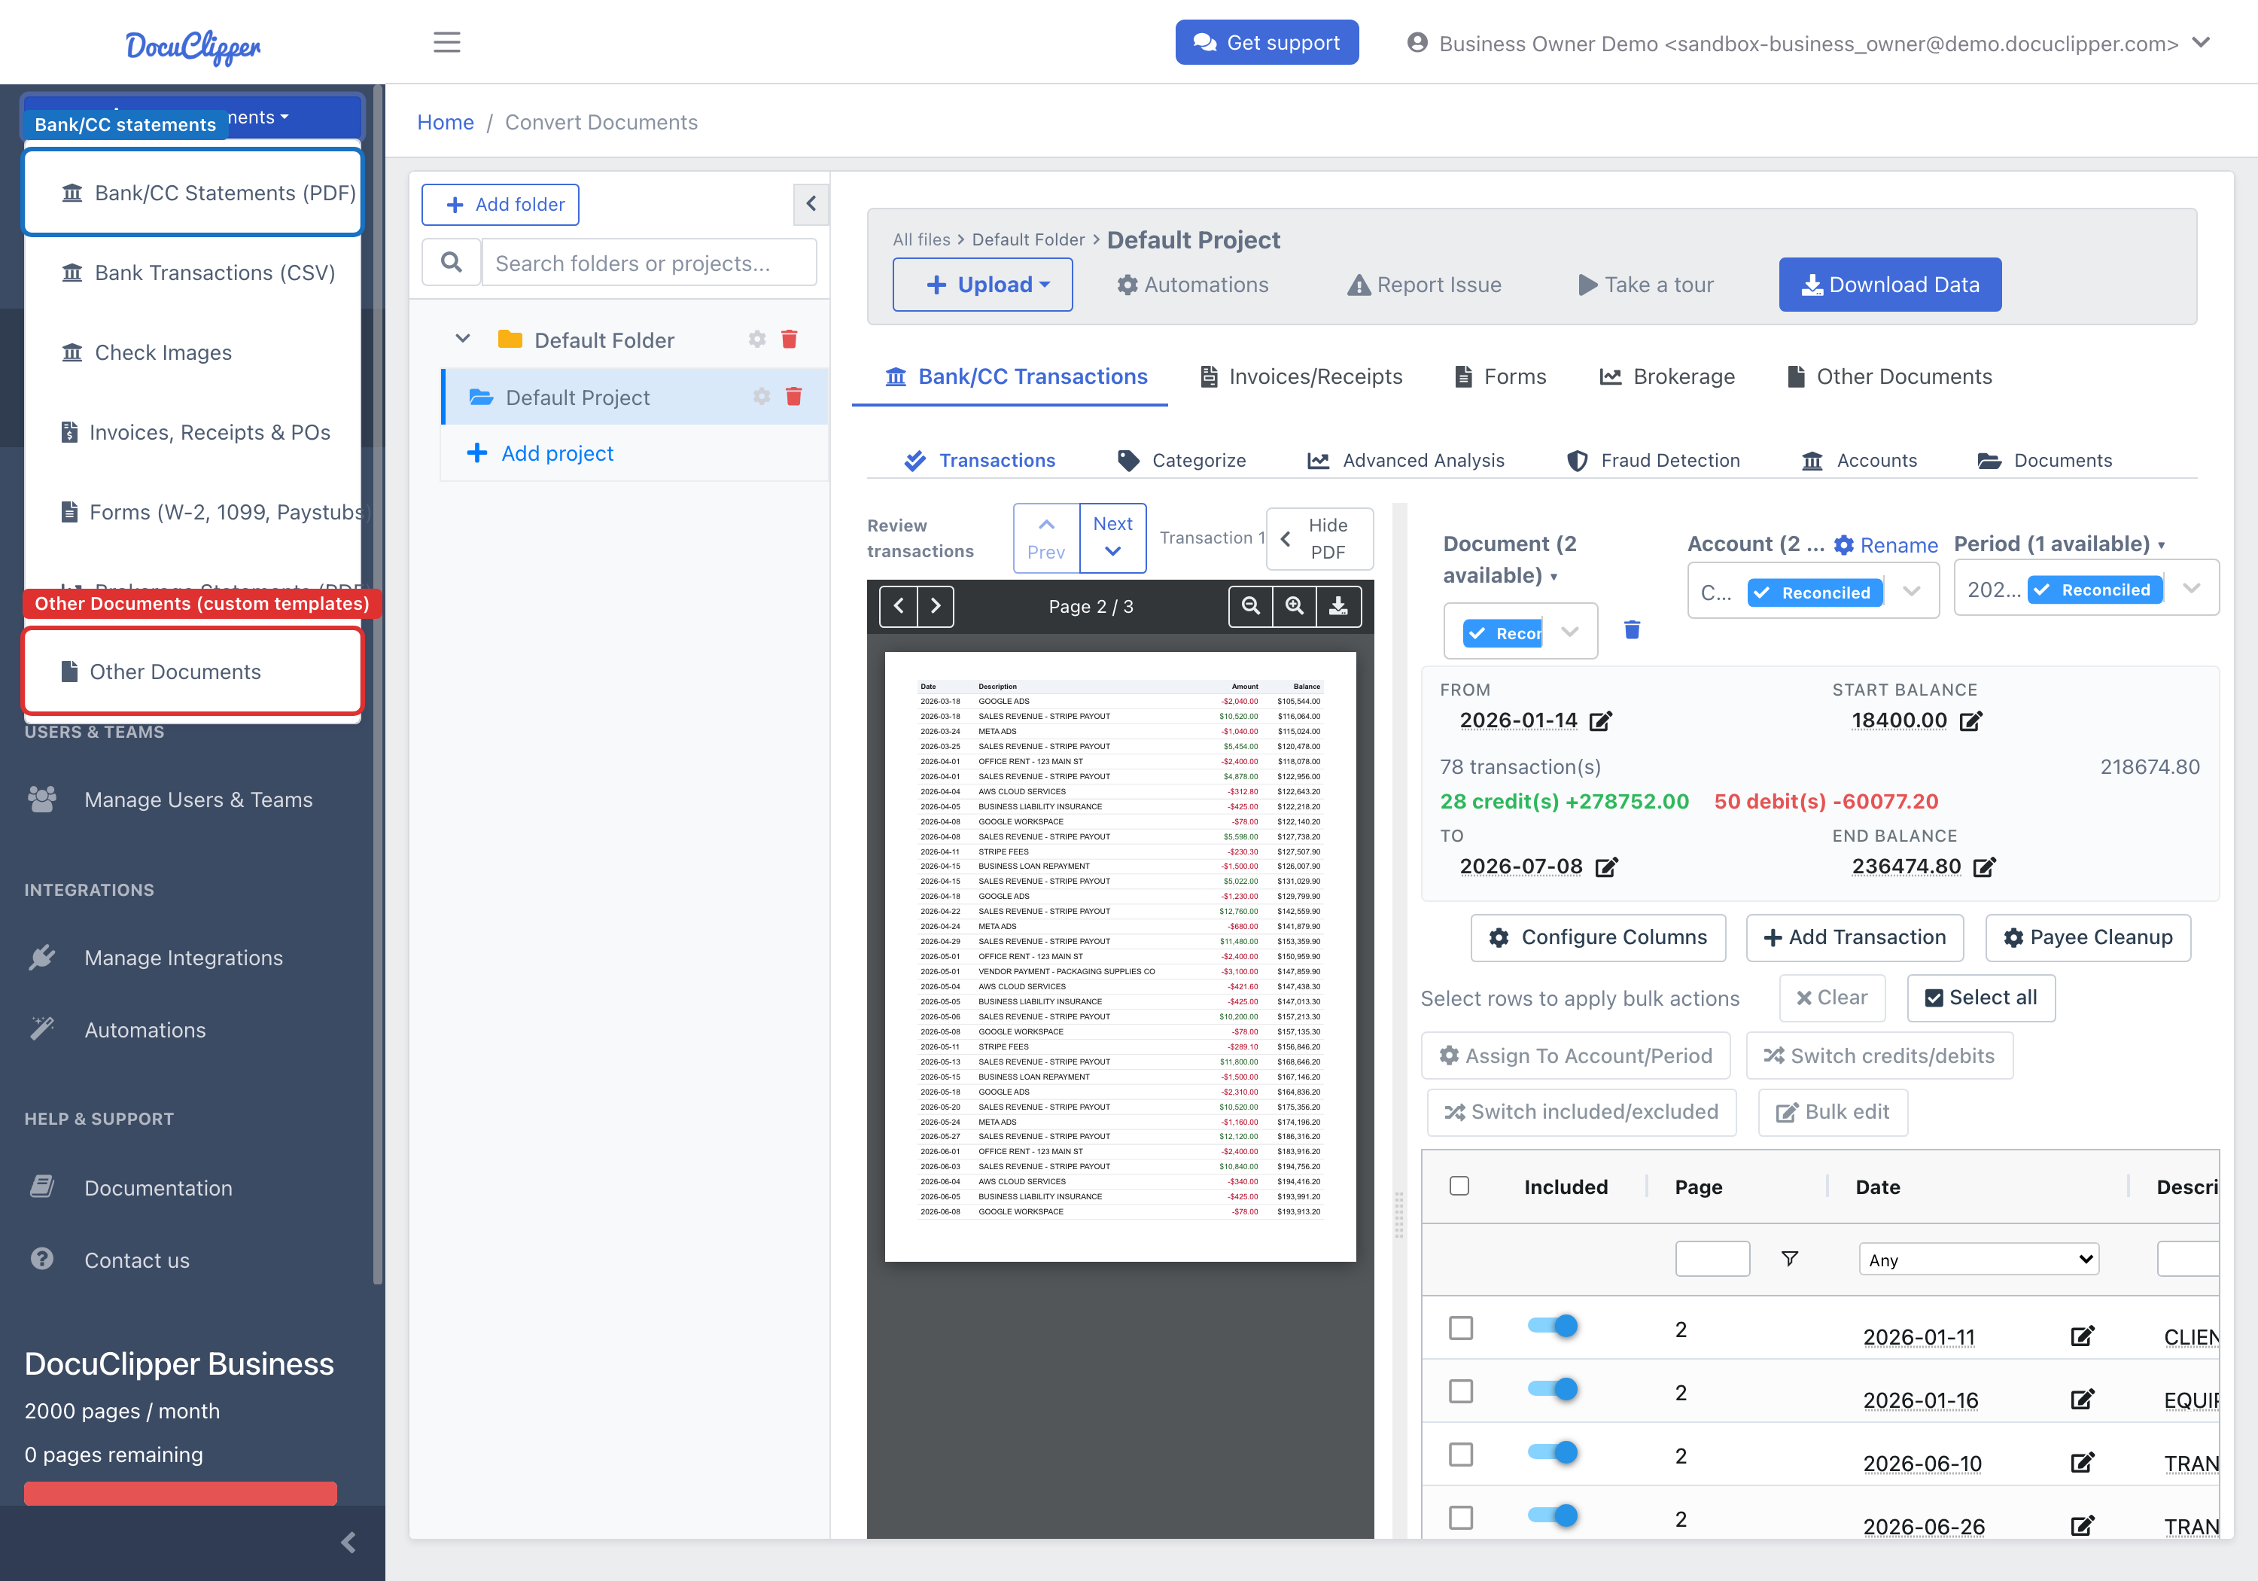Switch to Forms tab
Screen dimensions: 2258x1581
[x=1500, y=376]
